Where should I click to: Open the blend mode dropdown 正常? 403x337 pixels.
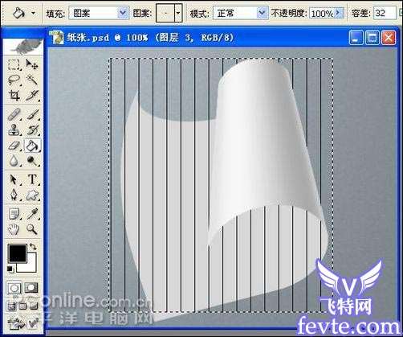point(240,13)
